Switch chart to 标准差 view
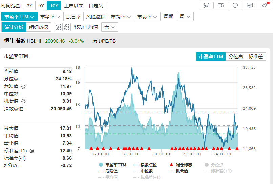The height and width of the screenshot is (184, 273). point(256,56)
